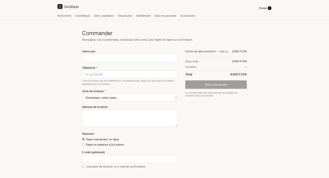Focus the Votre nom input field
Viewport: 329px width, 178px height.
[x=130, y=58]
